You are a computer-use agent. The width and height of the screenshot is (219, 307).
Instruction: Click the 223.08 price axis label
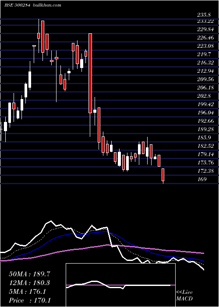click(205, 46)
